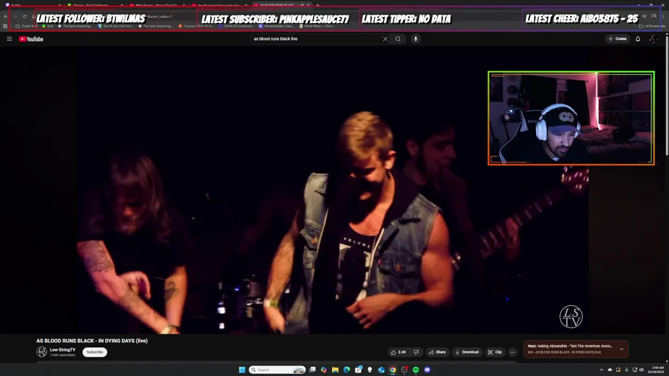Viewport: 669px width, 376px height.
Task: Go to the YouTube home logo
Action: coord(31,39)
